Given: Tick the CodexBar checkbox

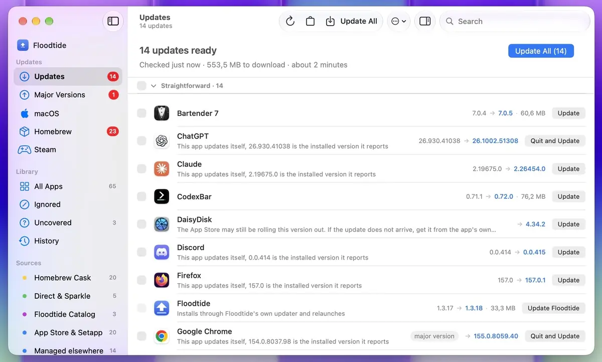Looking at the screenshot, I should [141, 196].
